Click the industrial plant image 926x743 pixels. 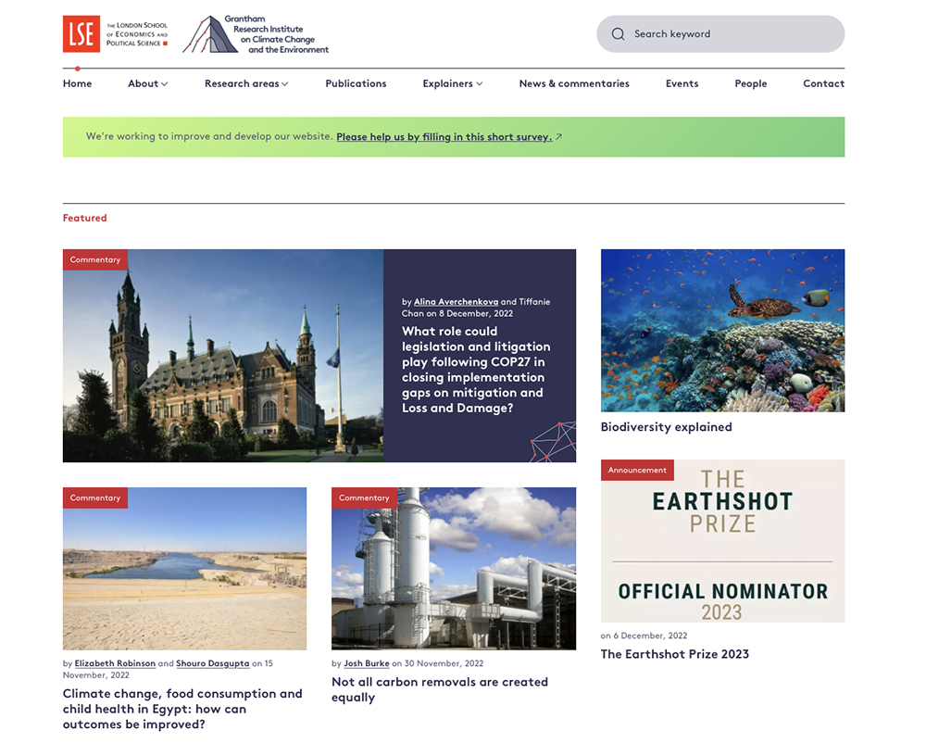coord(454,569)
